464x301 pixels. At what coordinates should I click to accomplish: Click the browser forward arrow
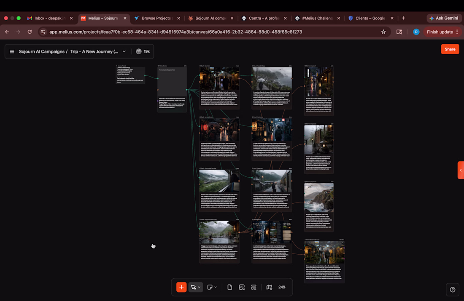click(x=18, y=32)
